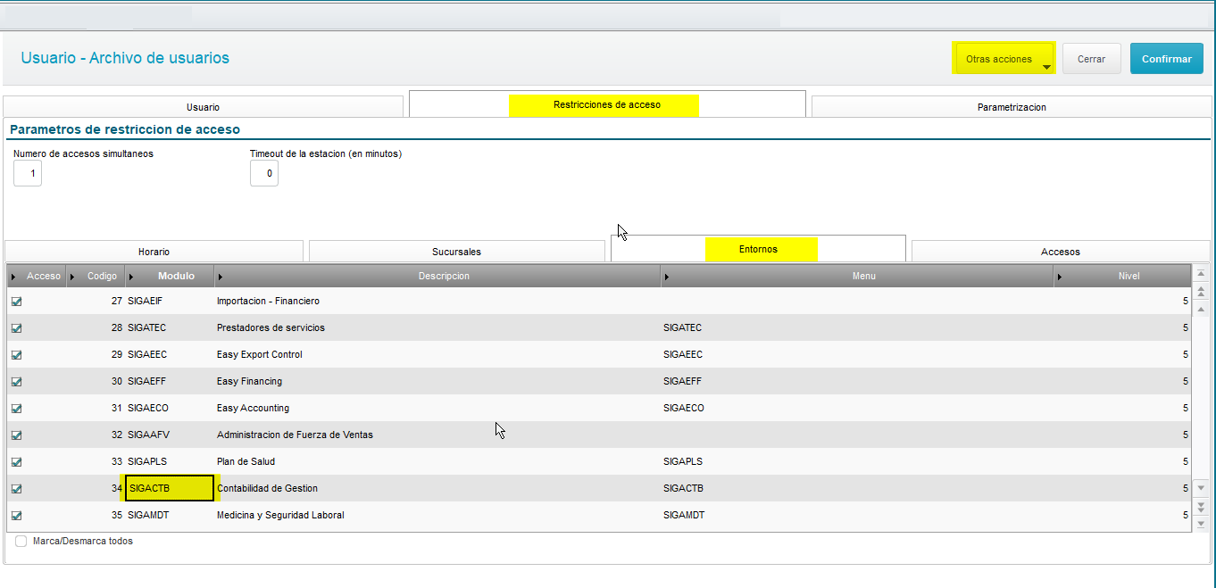Jump to first row with top scroll icon

[1201, 273]
